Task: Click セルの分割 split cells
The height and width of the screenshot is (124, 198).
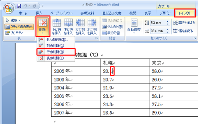Action: (112, 27)
